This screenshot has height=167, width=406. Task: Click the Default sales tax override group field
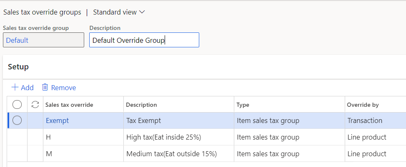click(x=43, y=40)
